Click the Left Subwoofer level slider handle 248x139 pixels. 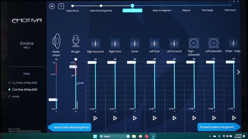[210, 62]
